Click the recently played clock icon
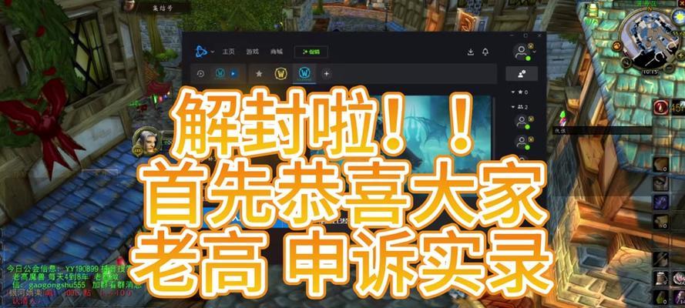The height and width of the screenshot is (308, 685). 200,74
